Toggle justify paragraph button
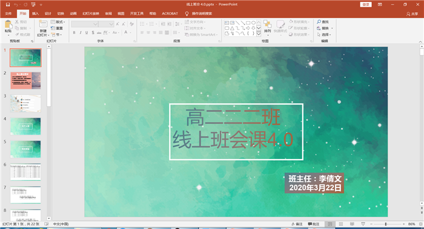This screenshot has width=424, height=229. (x=161, y=33)
